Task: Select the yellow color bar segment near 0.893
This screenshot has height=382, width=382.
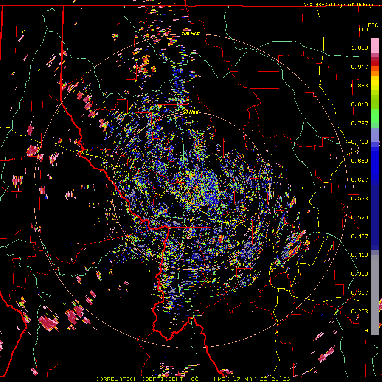Action: (x=375, y=84)
